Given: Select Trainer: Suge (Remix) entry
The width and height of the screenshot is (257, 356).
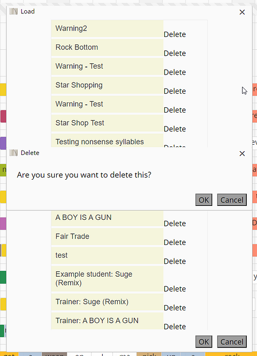Looking at the screenshot, I should pos(107,302).
